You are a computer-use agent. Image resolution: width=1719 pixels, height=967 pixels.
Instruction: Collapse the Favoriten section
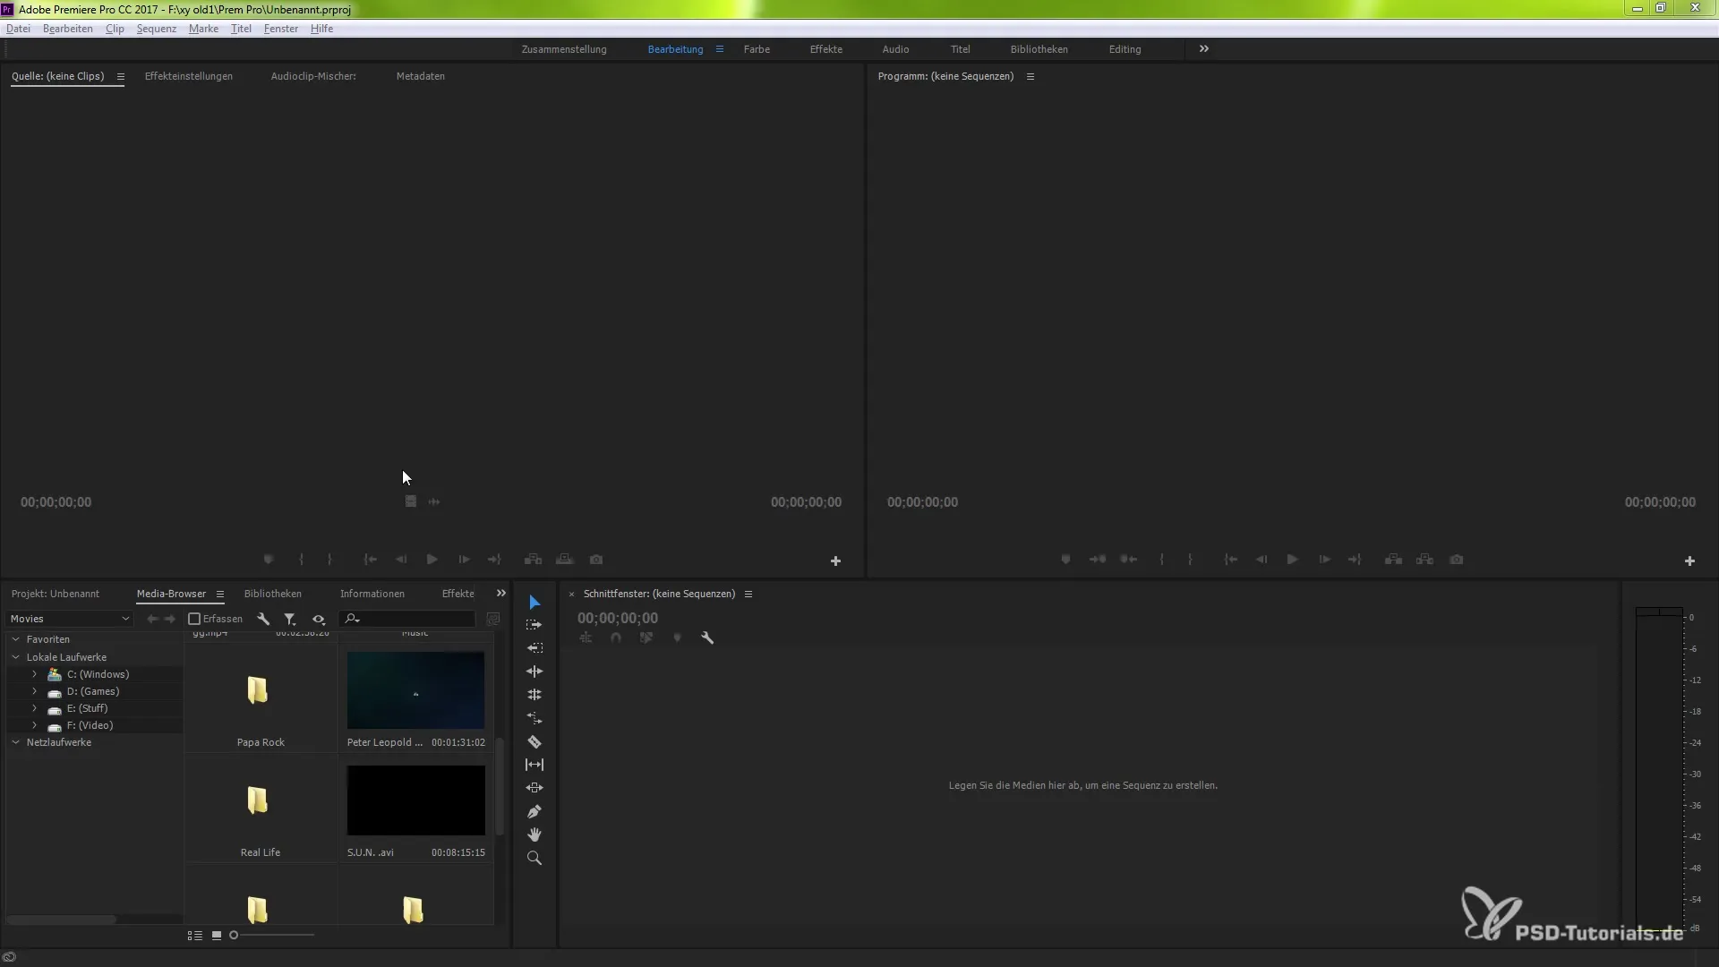point(15,639)
